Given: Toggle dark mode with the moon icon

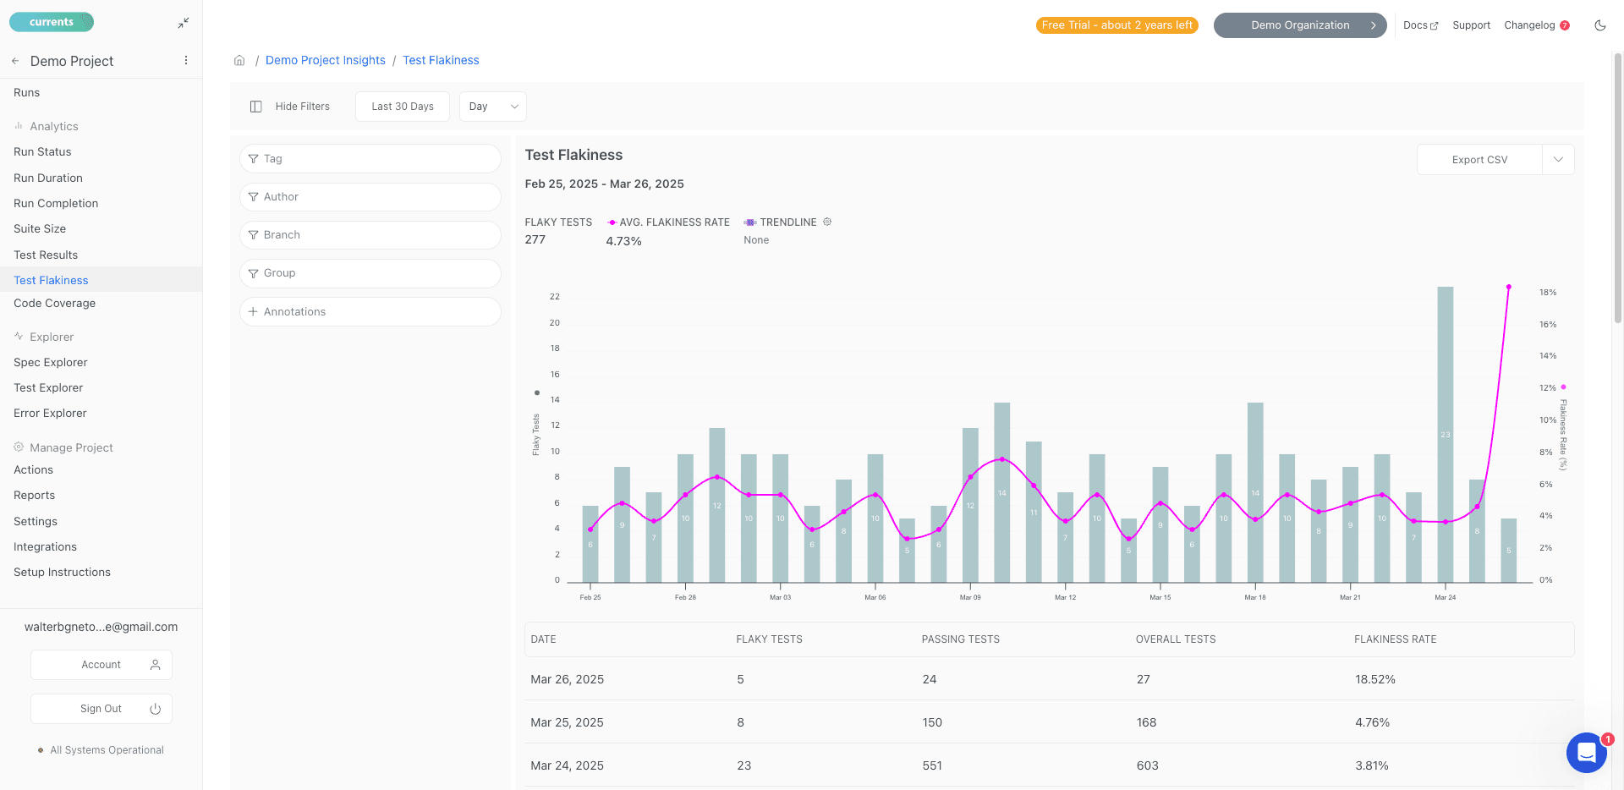Looking at the screenshot, I should [x=1599, y=25].
